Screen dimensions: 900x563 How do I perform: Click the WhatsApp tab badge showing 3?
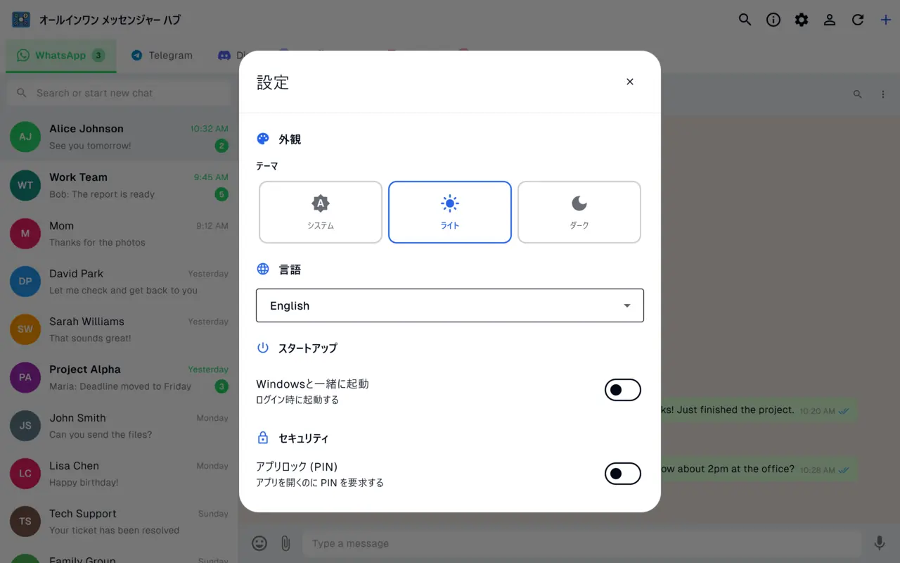point(98,56)
